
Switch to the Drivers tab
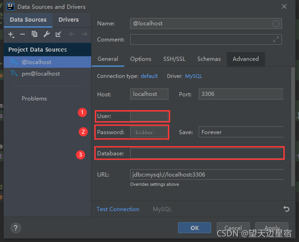pos(69,20)
